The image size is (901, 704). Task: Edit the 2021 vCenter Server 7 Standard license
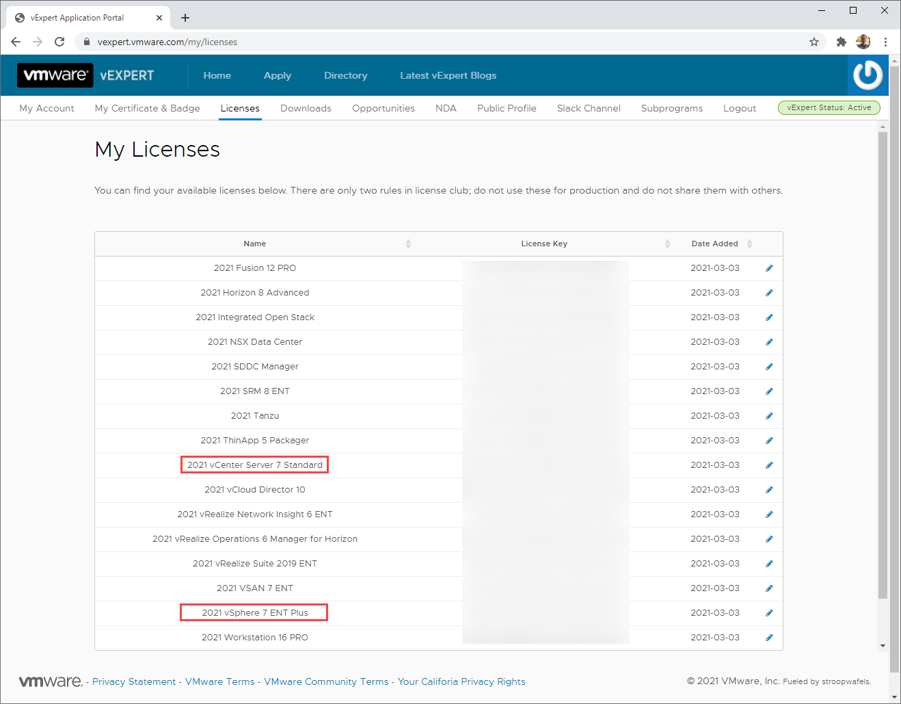tap(769, 465)
